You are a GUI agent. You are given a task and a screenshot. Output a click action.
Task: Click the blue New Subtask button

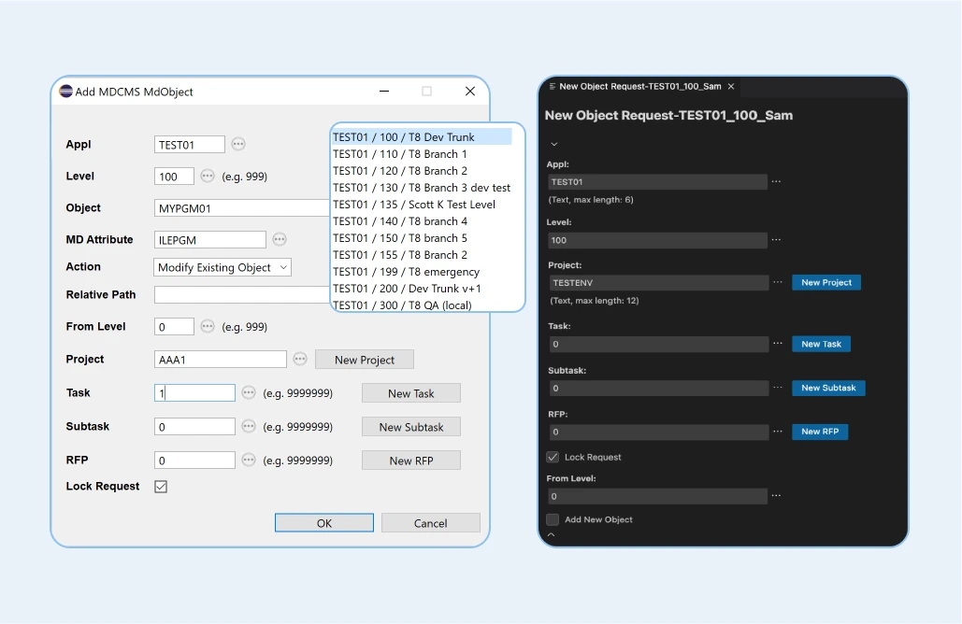tap(827, 388)
